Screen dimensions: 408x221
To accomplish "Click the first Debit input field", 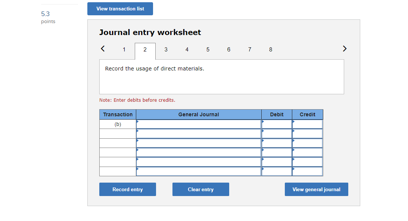I will 276,124.
